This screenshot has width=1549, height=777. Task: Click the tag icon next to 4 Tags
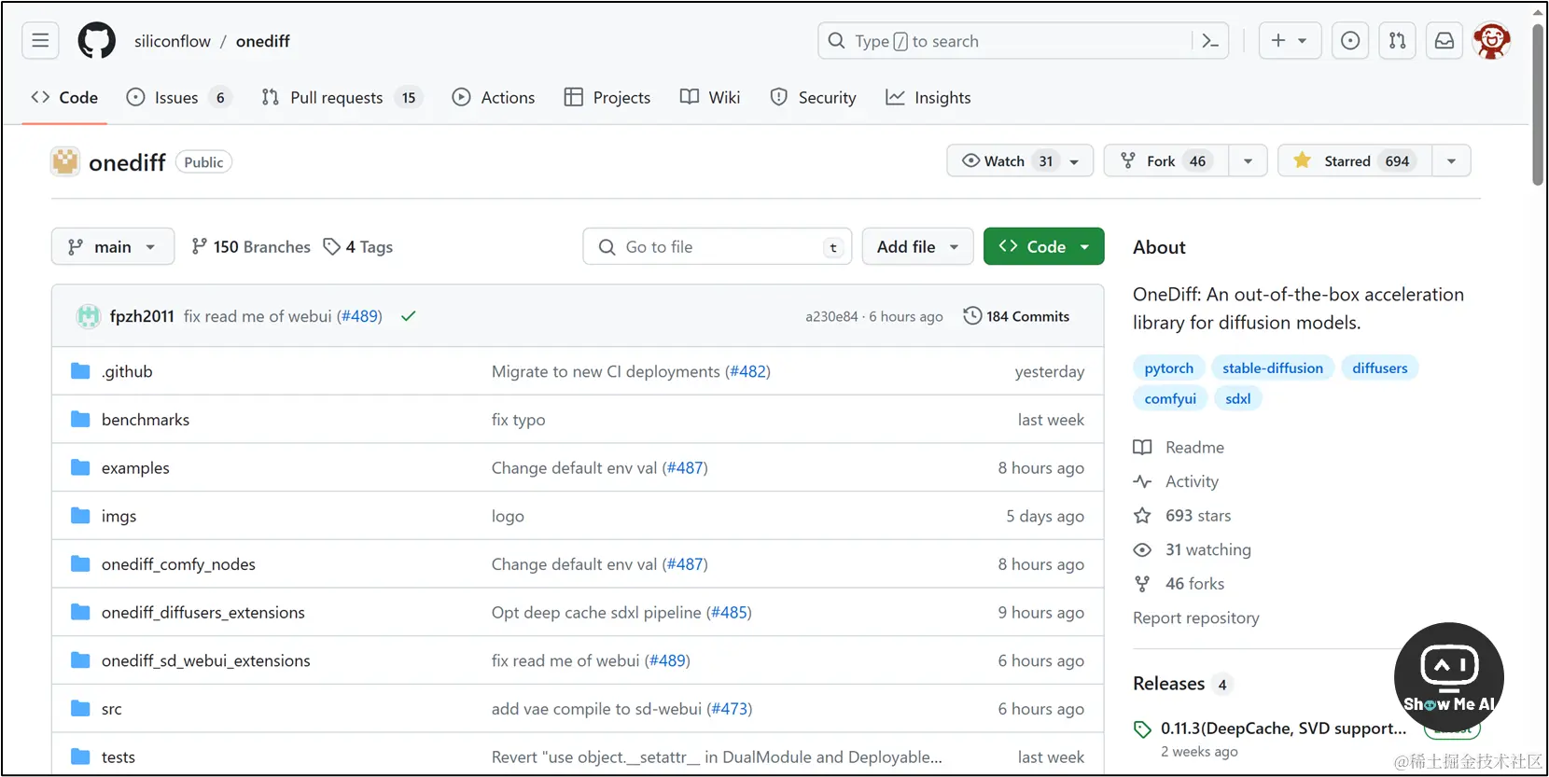click(x=331, y=246)
